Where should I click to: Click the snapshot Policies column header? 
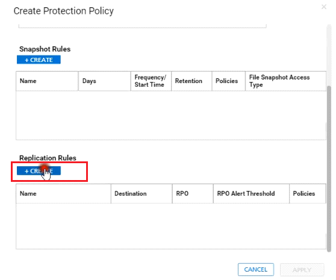tap(229, 81)
